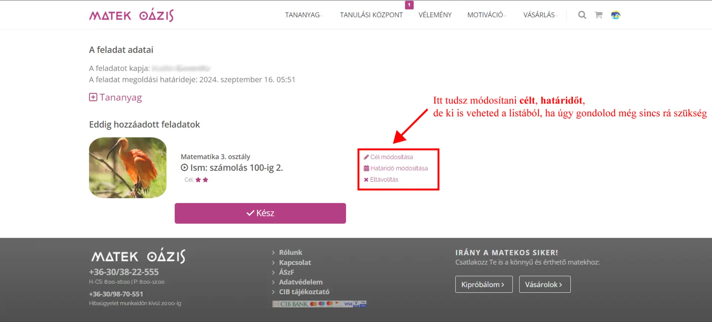This screenshot has width=712, height=322.
Task: Click the CIB Bank card logos banner
Action: [319, 304]
